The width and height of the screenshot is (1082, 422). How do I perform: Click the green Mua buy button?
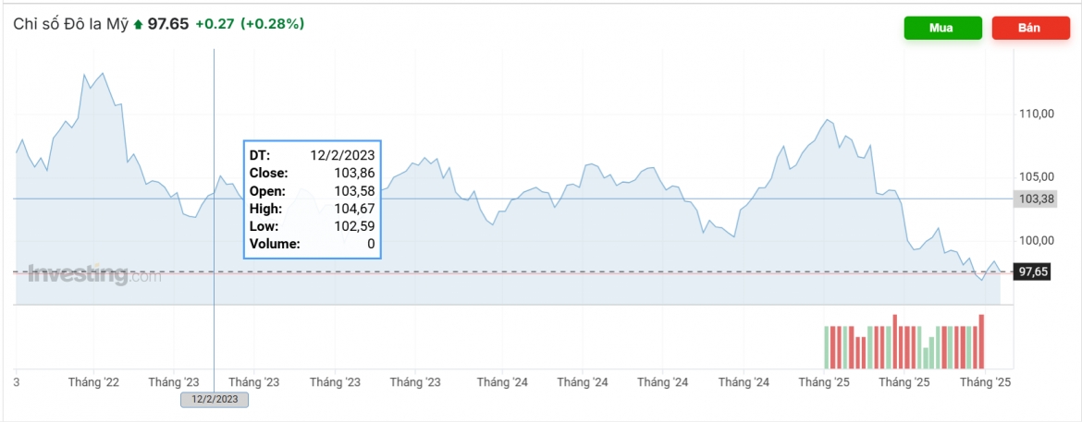(942, 28)
